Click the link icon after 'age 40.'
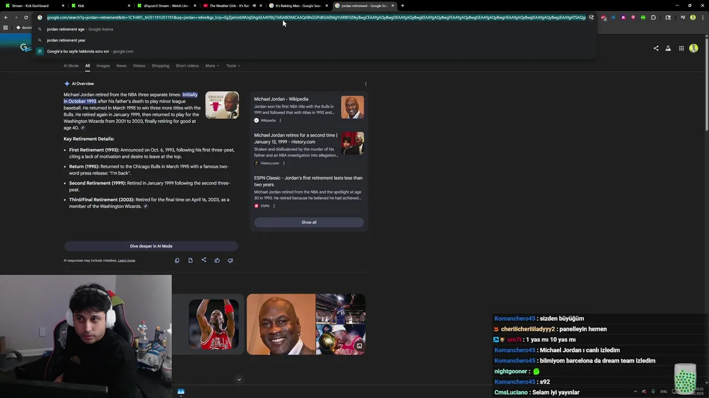The image size is (709, 398). (83, 128)
